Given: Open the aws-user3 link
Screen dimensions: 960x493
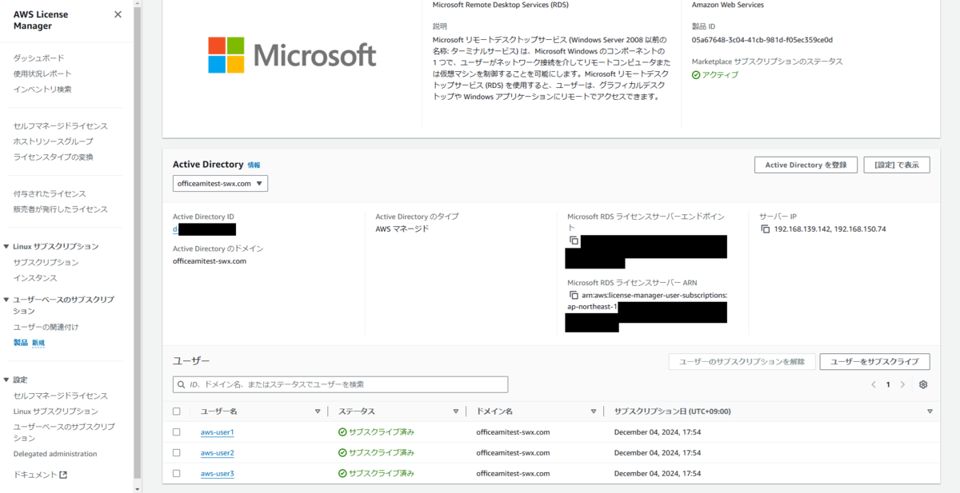Looking at the screenshot, I should (x=217, y=473).
